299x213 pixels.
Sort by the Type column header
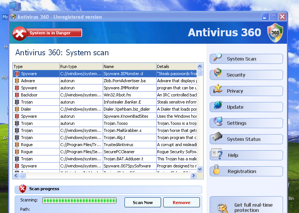pos(36,67)
